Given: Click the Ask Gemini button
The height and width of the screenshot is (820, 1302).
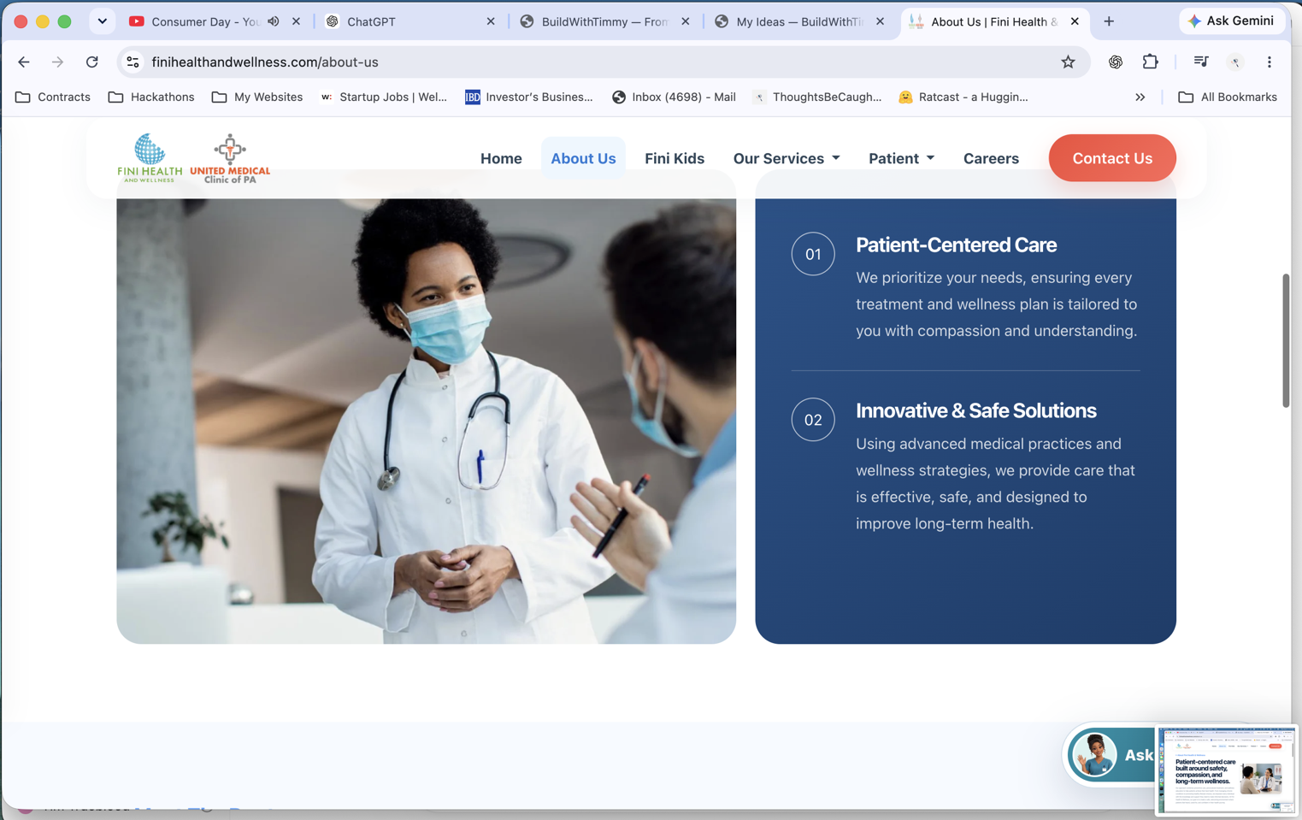Looking at the screenshot, I should pyautogui.click(x=1231, y=21).
